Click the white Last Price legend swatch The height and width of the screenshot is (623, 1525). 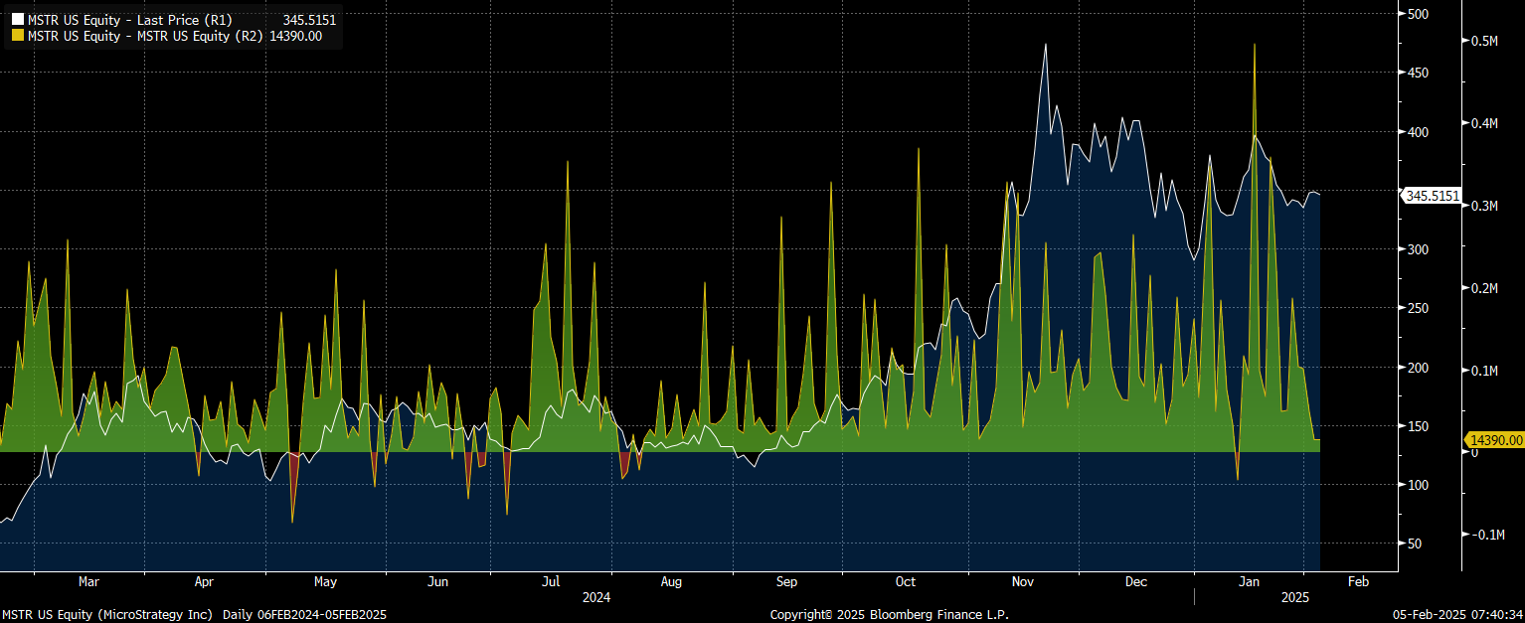(17, 20)
